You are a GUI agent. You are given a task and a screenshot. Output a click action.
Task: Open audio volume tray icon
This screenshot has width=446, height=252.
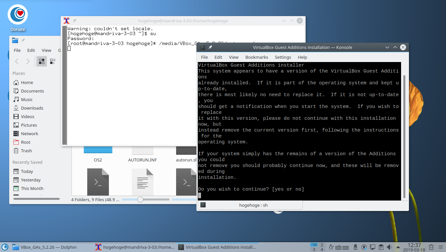tap(389, 247)
